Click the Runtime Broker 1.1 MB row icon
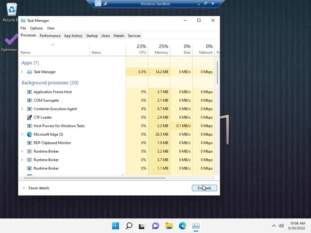Viewport: 311px width, 233px height. tap(29, 168)
